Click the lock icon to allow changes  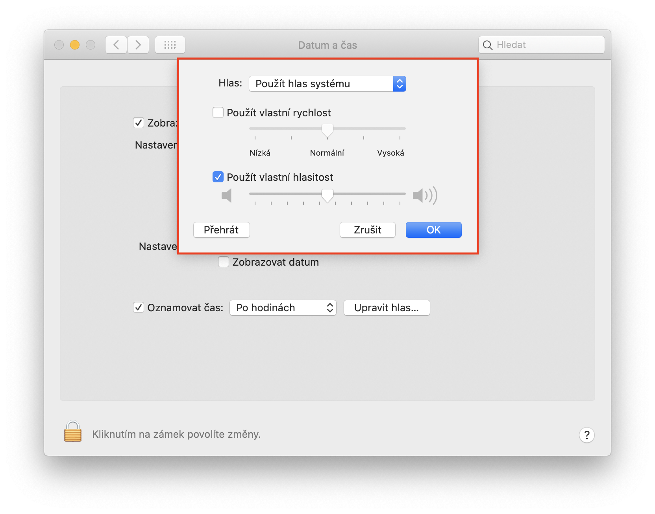coord(73,431)
